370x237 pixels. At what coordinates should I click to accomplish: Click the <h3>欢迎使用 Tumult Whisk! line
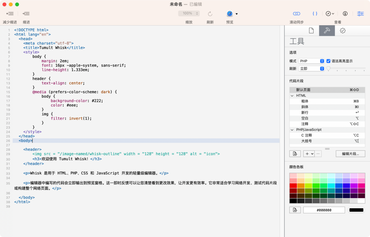tap(67, 159)
